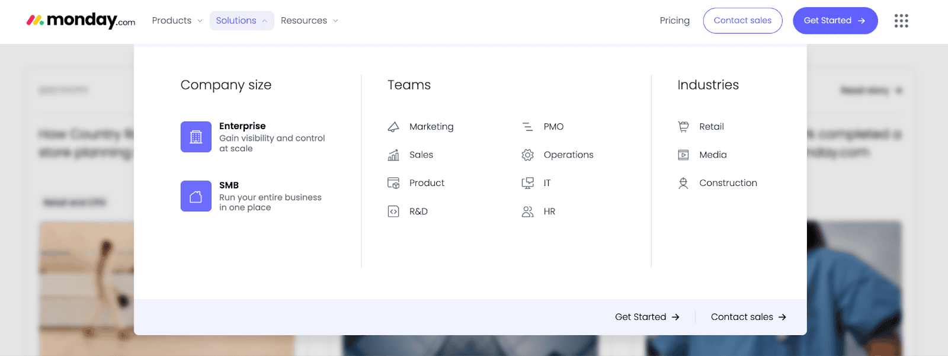
Task: Click the Operations gear icon
Action: (527, 155)
